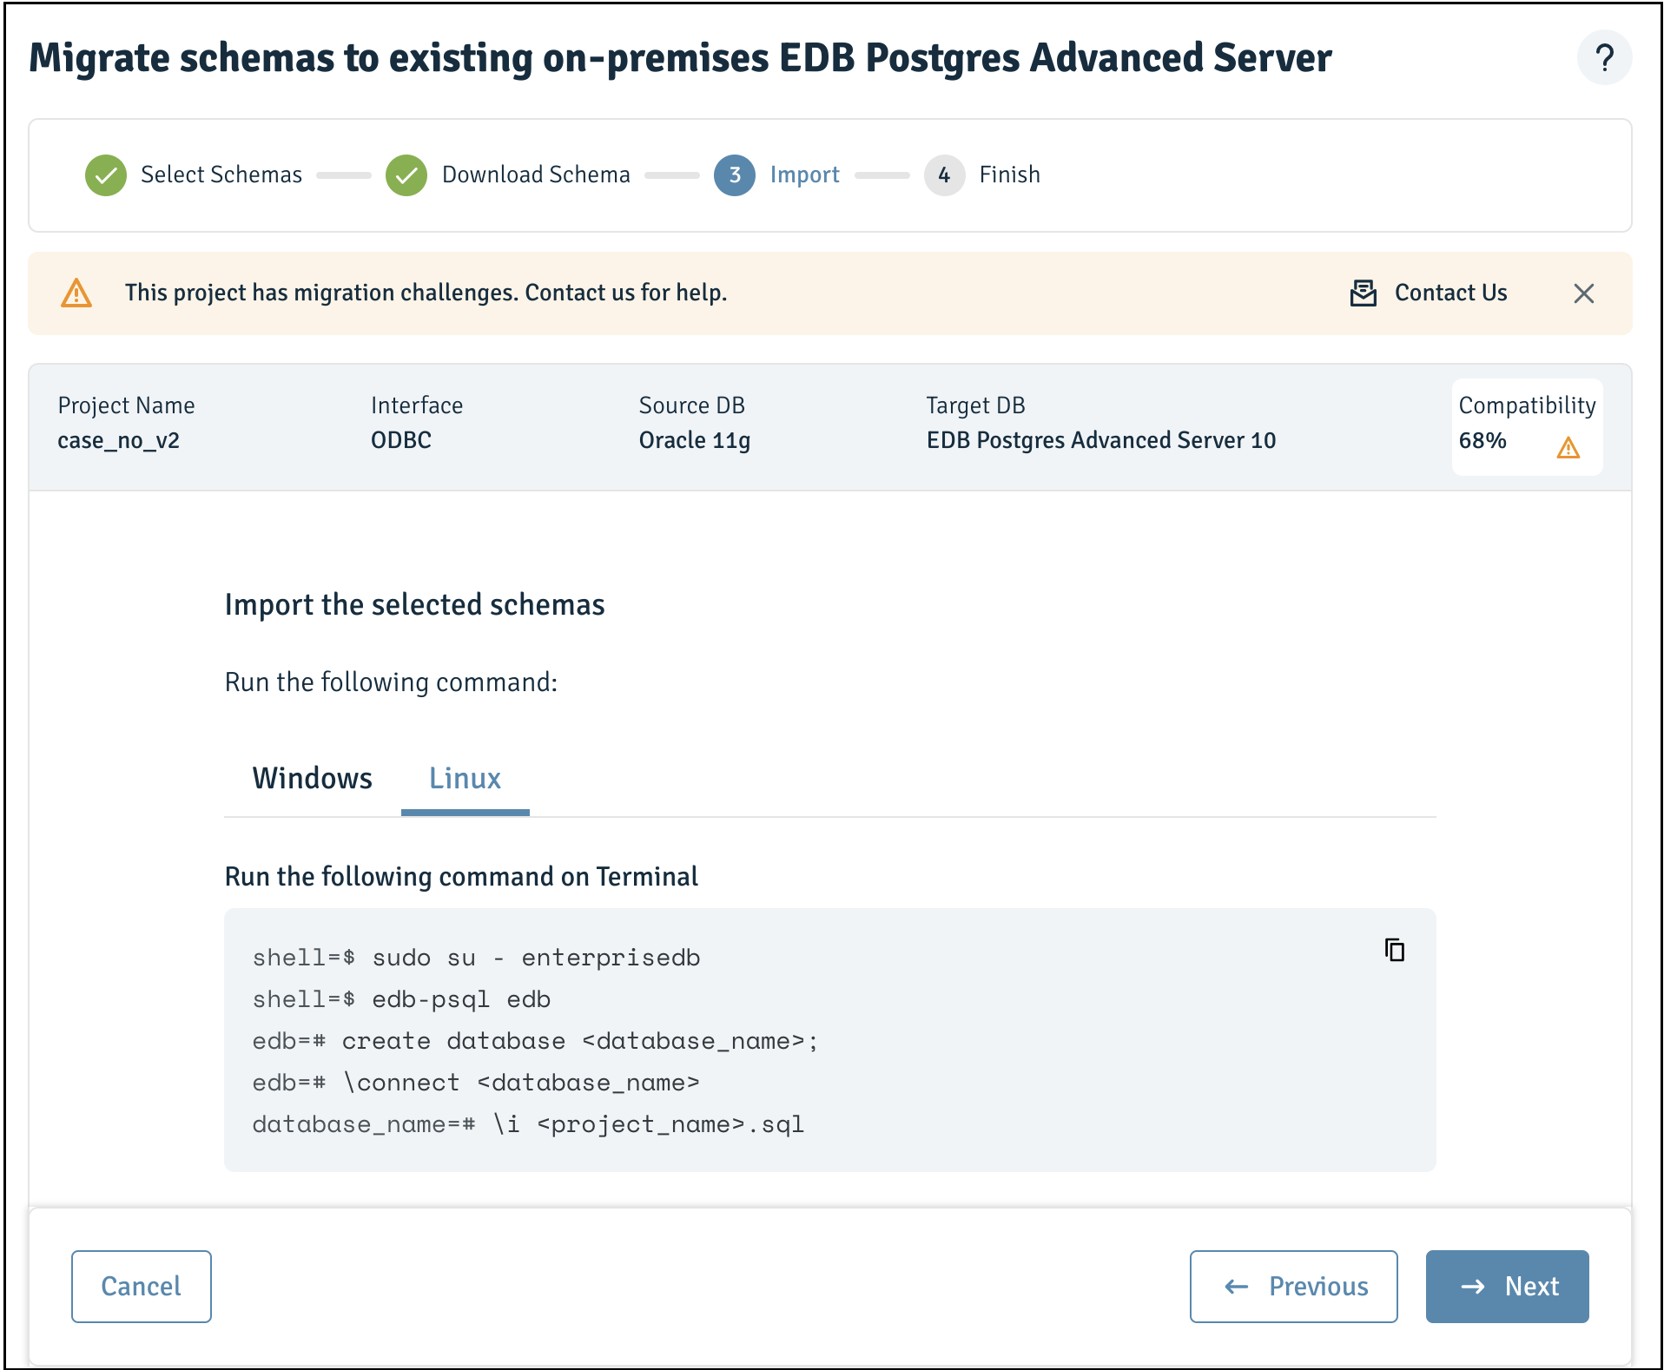Click the ODBC interface value
The width and height of the screenshot is (1664, 1370).
[401, 440]
